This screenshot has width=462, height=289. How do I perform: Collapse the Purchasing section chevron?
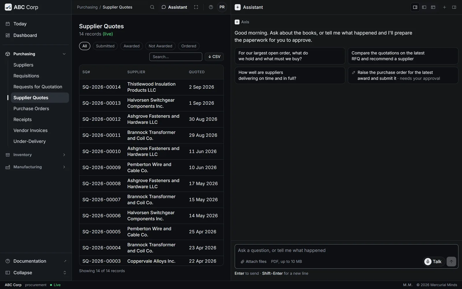64,54
